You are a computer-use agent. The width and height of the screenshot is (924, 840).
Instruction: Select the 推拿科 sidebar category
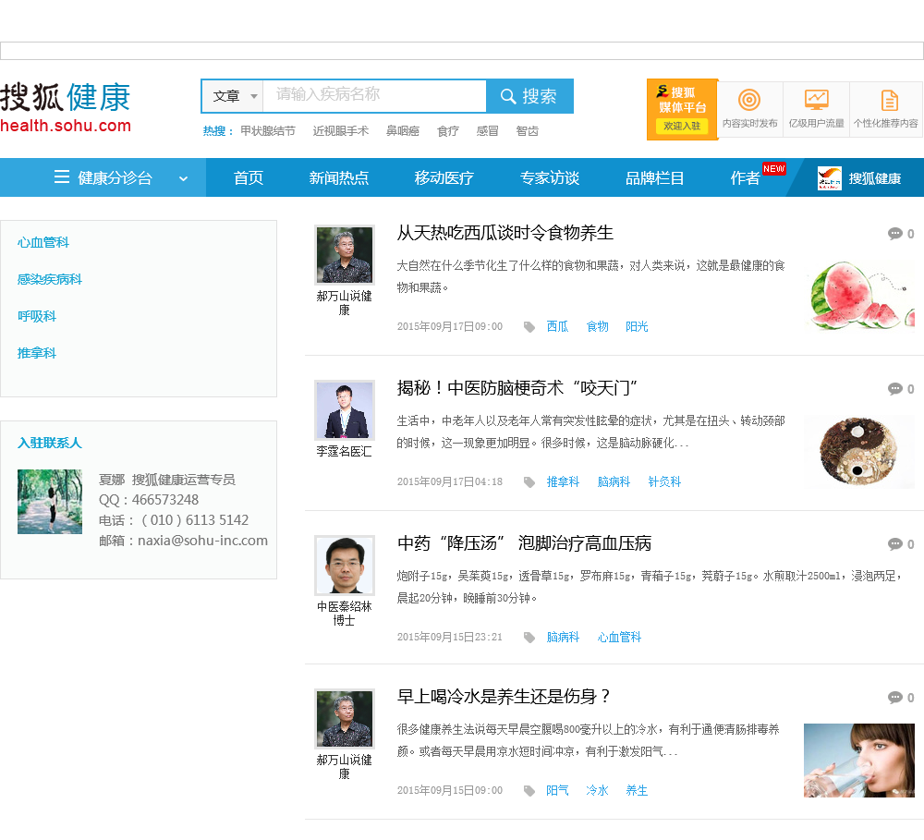point(37,353)
